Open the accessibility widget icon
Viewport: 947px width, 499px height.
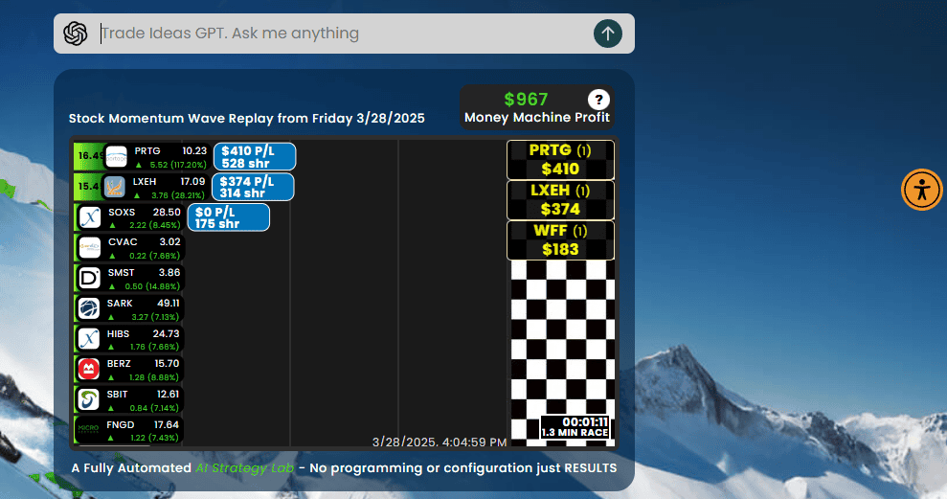pyautogui.click(x=922, y=190)
